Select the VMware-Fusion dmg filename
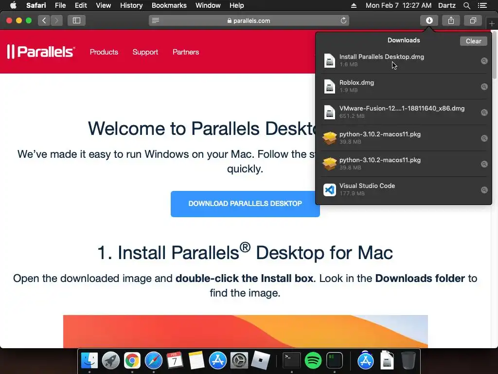Viewport: 498px width, 374px height. click(x=402, y=108)
